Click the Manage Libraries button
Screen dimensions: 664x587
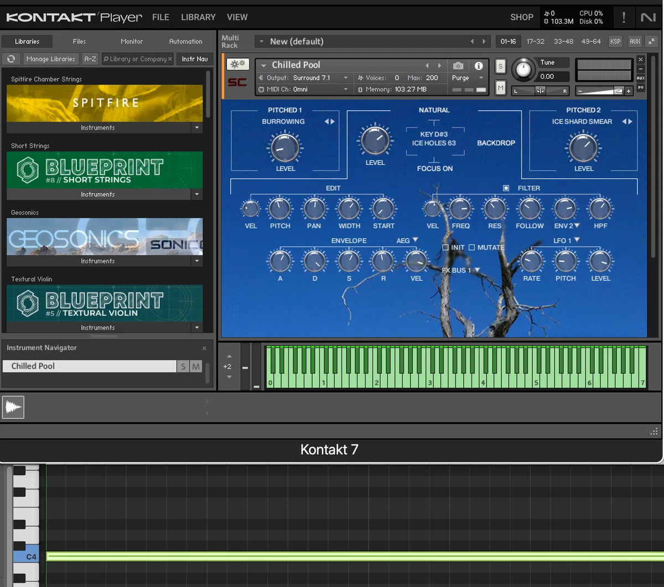[x=50, y=59]
